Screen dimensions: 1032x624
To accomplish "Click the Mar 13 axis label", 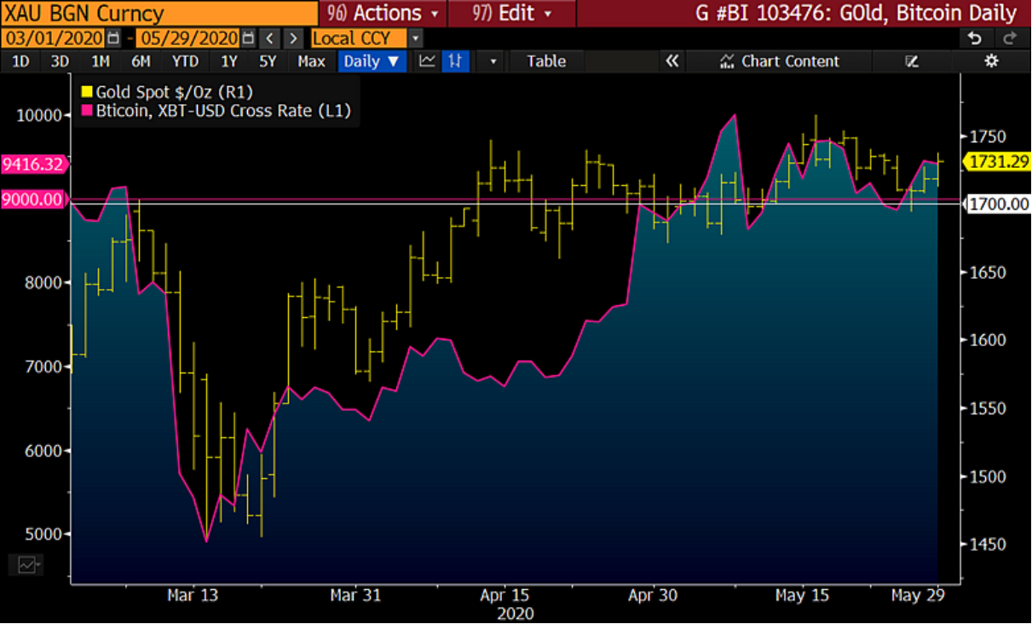I will (x=192, y=595).
